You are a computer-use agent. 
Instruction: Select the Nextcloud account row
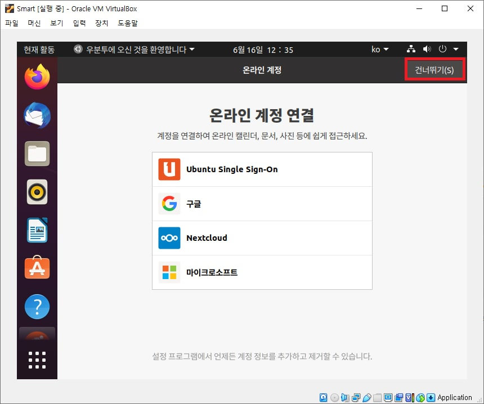tap(262, 238)
